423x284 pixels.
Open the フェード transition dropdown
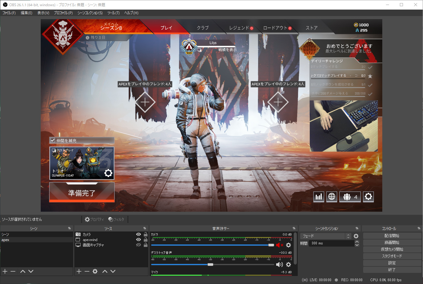pyautogui.click(x=326, y=236)
